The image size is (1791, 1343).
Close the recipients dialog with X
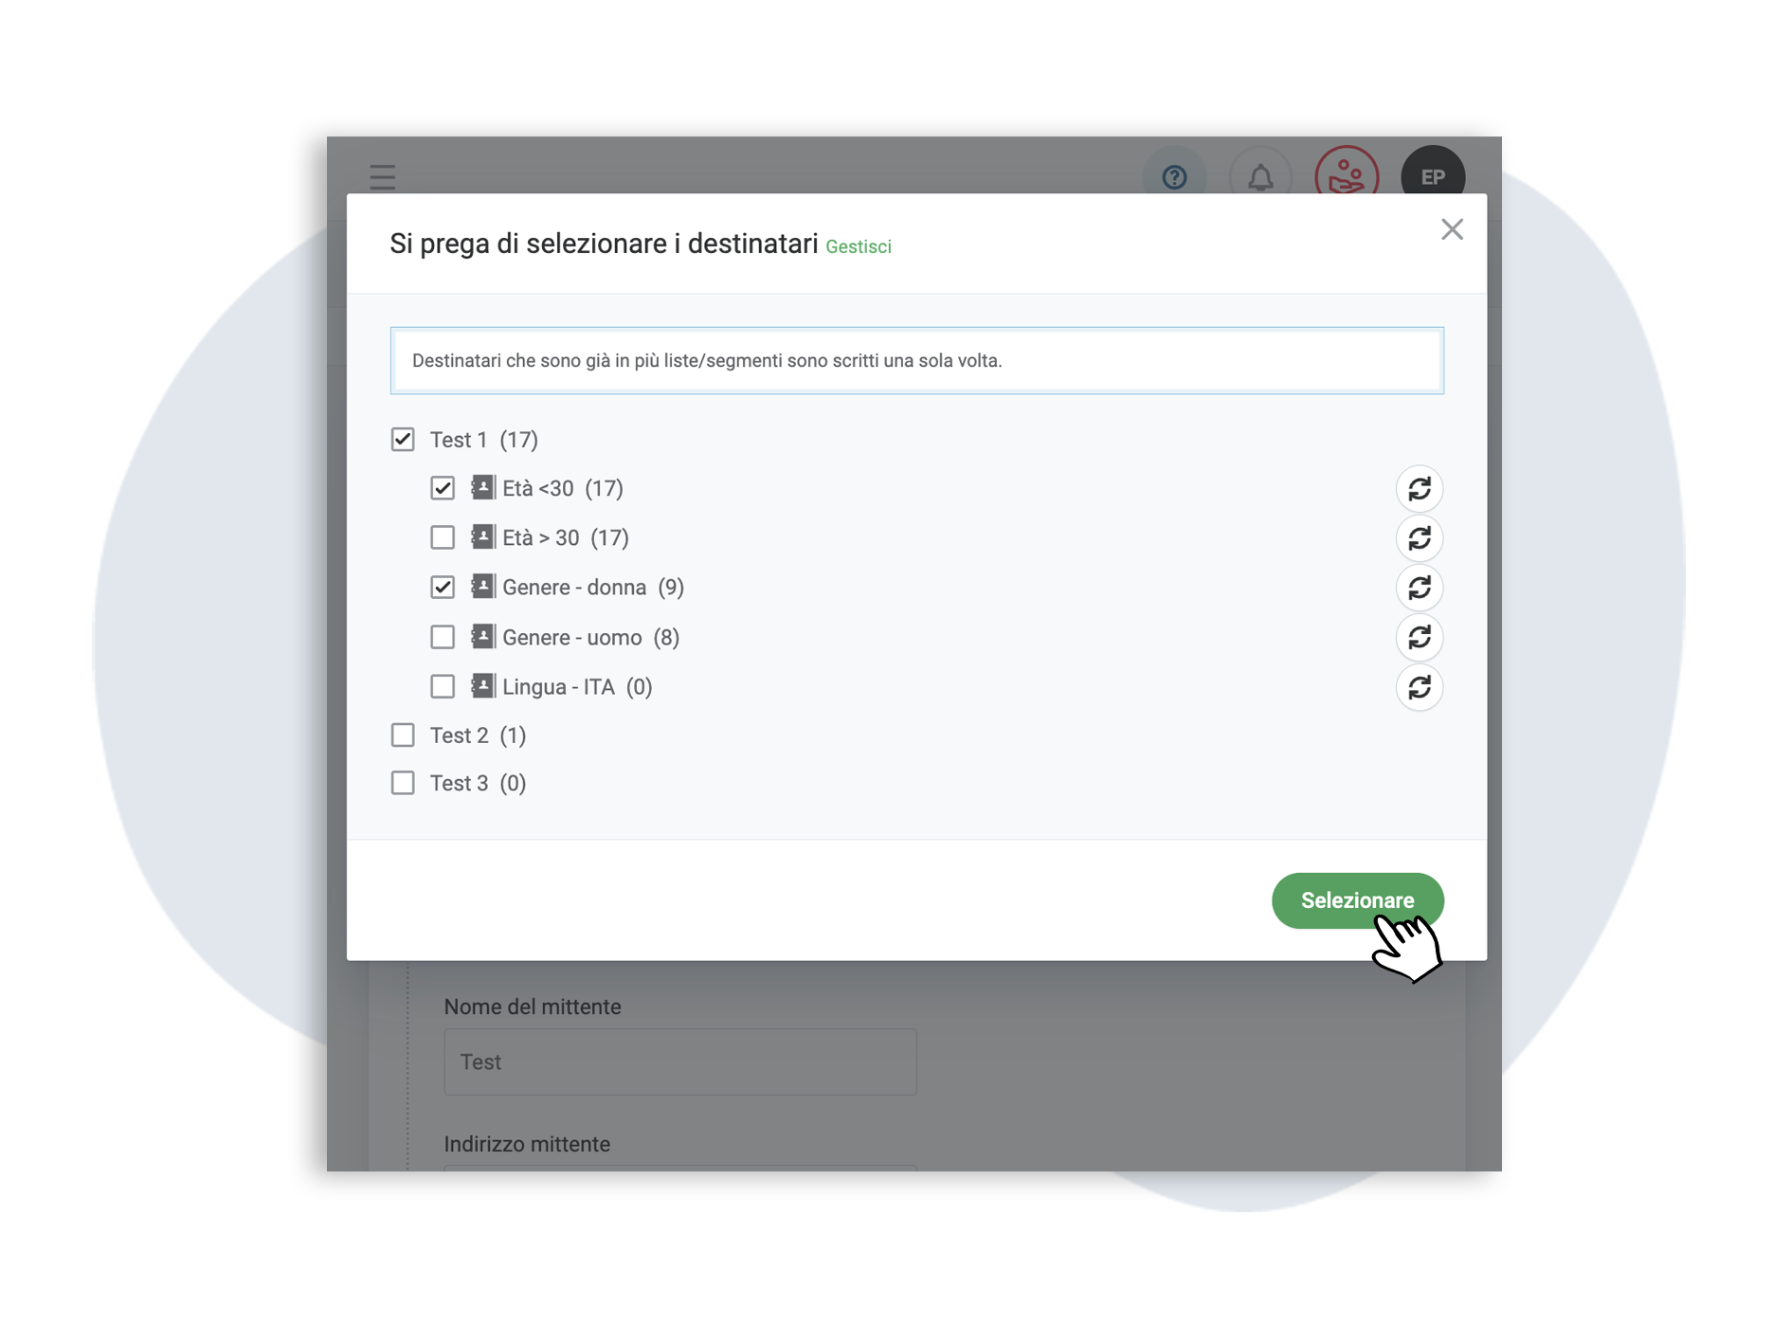click(x=1452, y=229)
